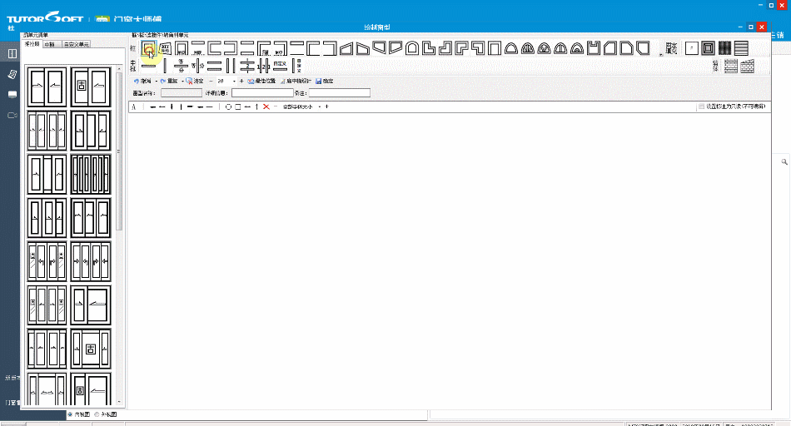Select the horizontal louver fill pattern
Viewport: 791px width, 426px height.
point(741,48)
